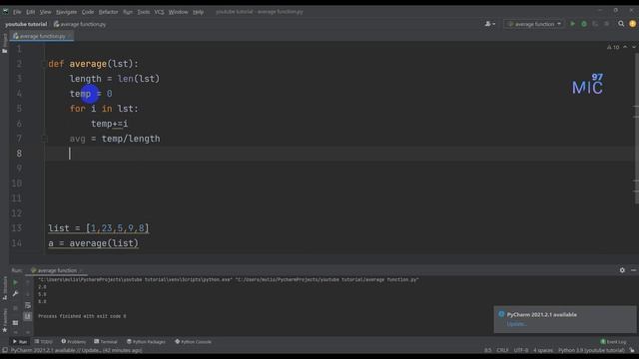Click the lock icon in status bar
639x359 pixels.
click(x=632, y=350)
